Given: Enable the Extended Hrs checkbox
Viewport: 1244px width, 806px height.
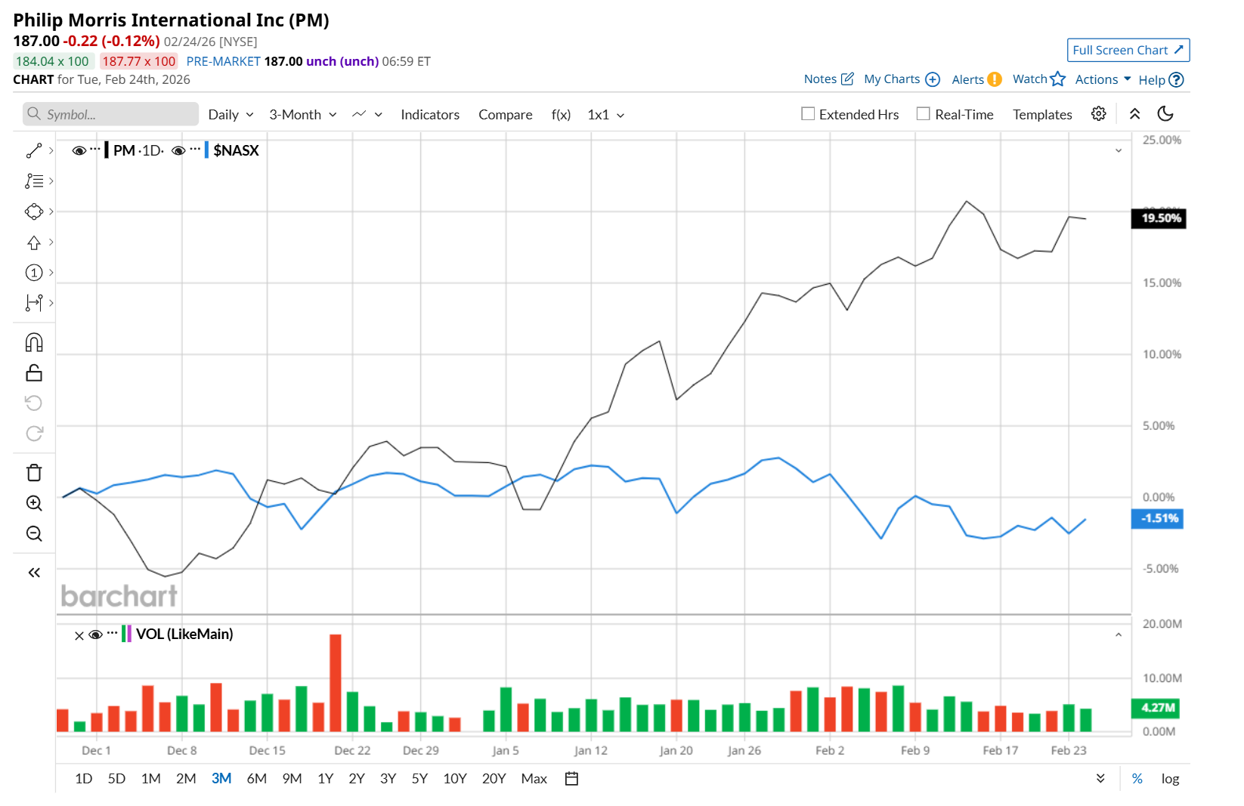Looking at the screenshot, I should click(808, 114).
